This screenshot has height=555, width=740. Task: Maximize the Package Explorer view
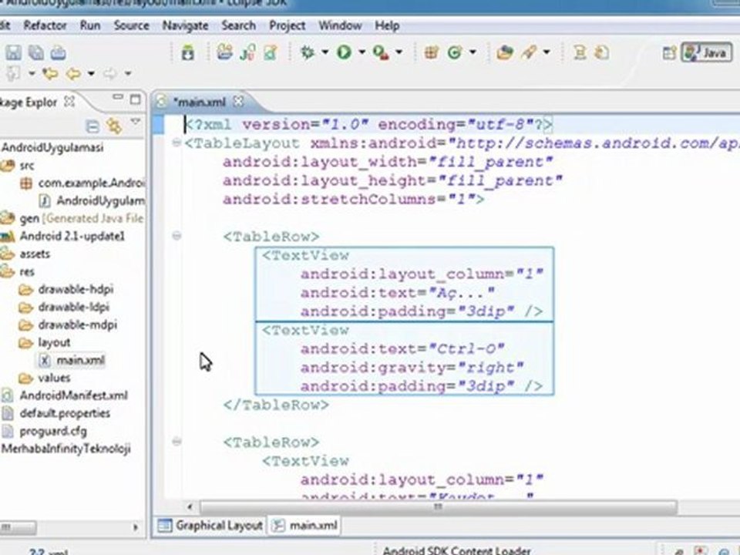pos(136,99)
